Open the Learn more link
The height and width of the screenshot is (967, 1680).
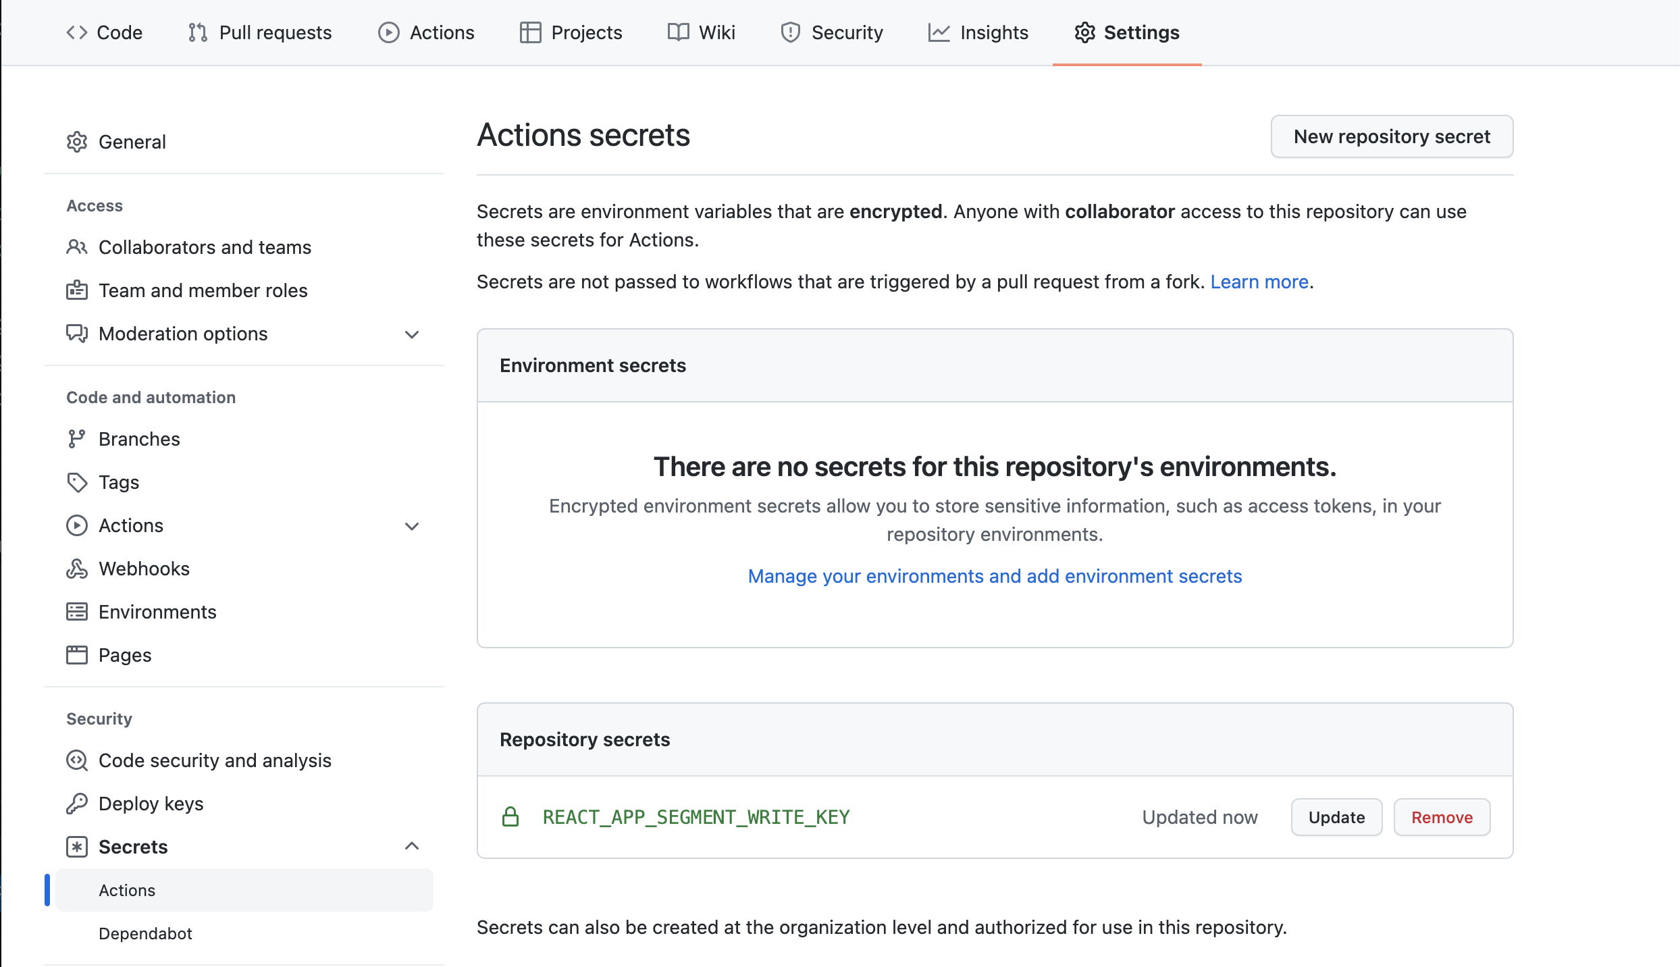coord(1259,282)
